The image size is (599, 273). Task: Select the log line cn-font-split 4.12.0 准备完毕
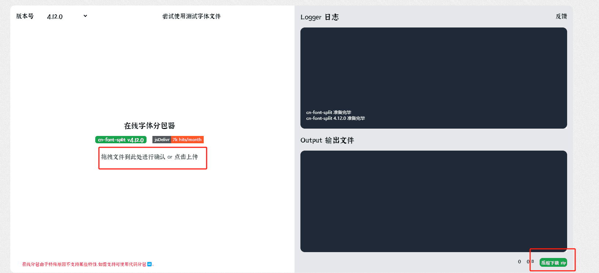pos(335,118)
